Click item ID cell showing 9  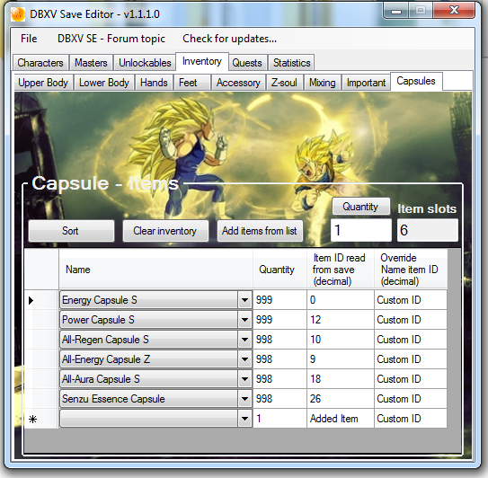pos(341,359)
